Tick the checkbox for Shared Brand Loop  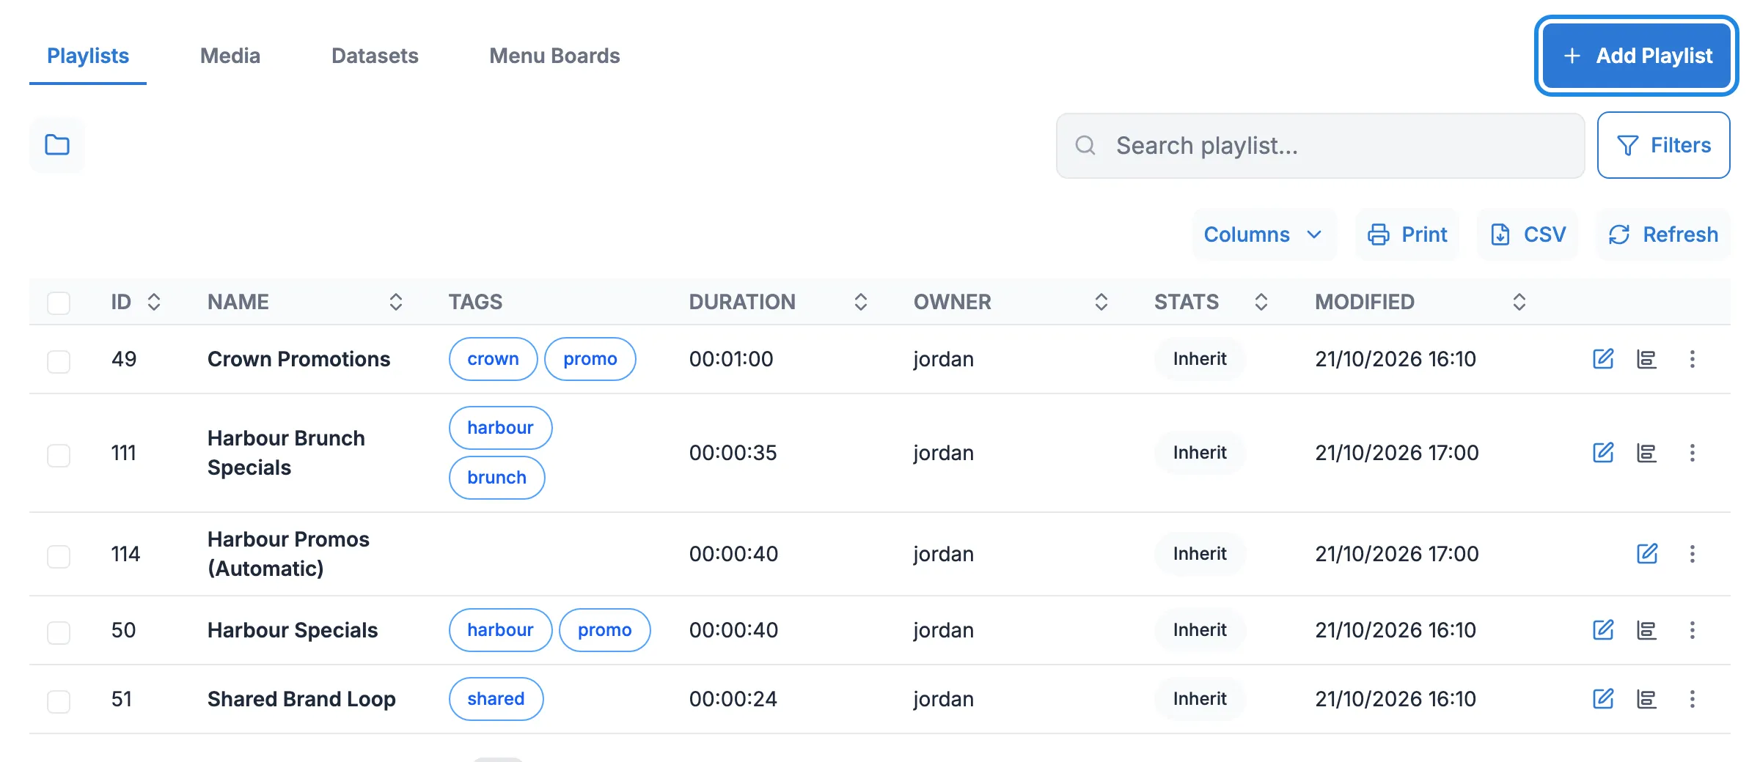point(59,701)
